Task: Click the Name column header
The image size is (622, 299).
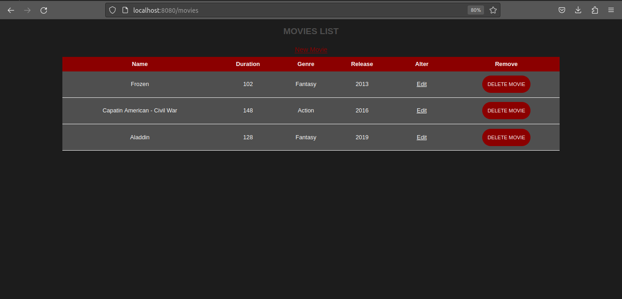Action: pyautogui.click(x=140, y=64)
